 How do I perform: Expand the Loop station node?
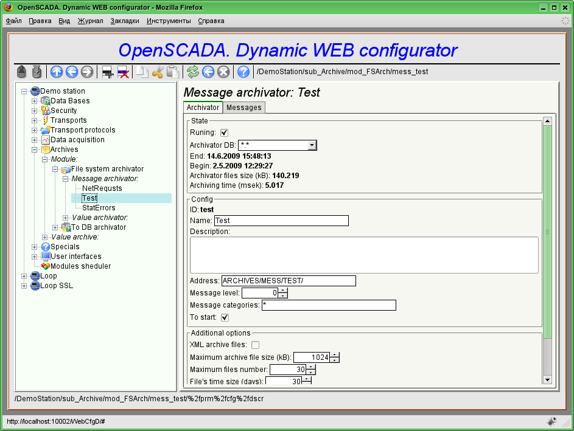(x=24, y=276)
